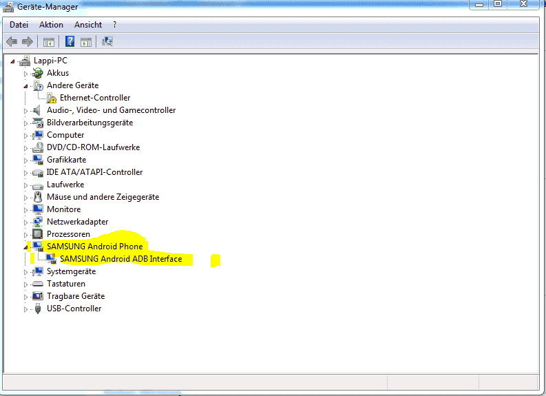Select the Ethernet-Controller entry

tap(95, 98)
